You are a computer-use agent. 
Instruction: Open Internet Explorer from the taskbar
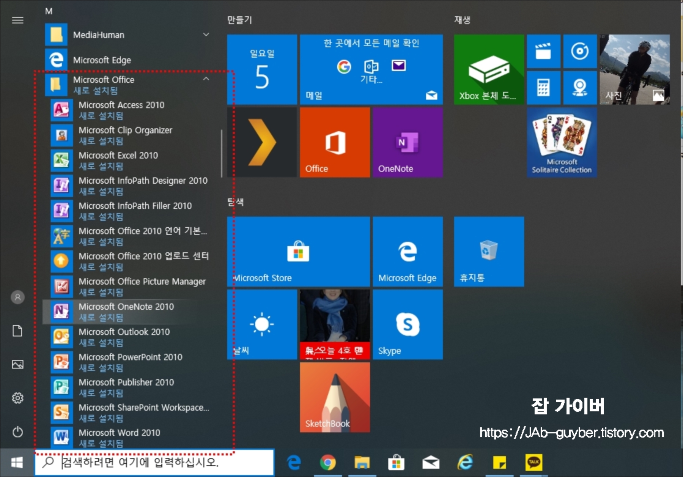[x=465, y=463]
